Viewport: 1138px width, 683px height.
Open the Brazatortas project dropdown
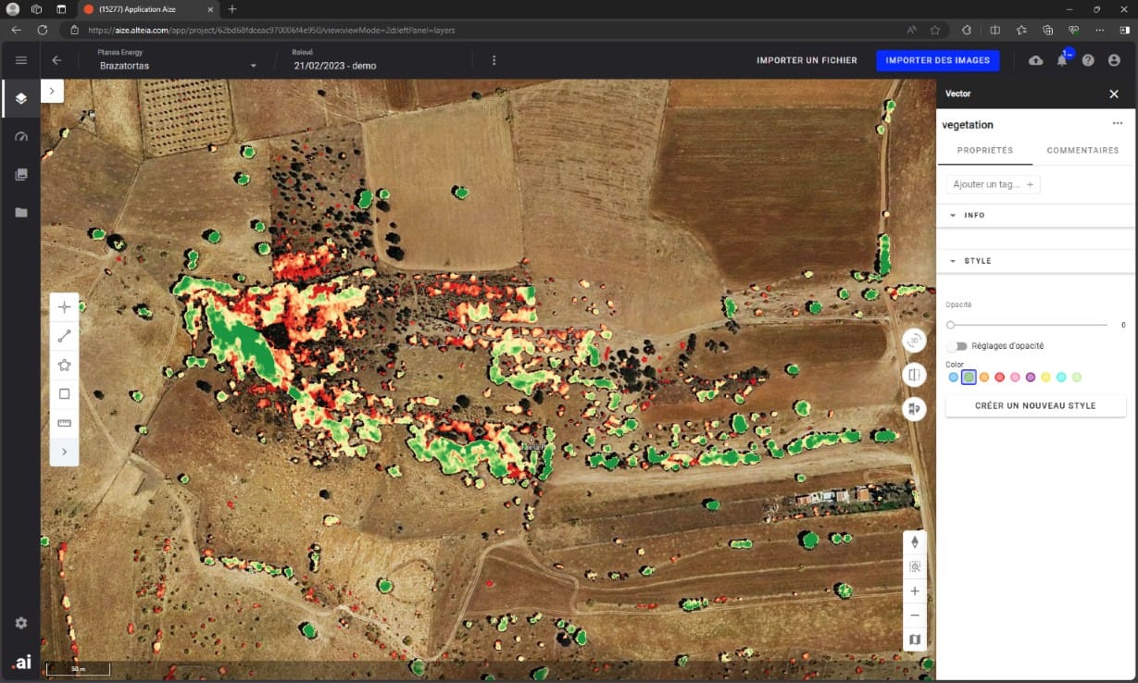coord(253,66)
